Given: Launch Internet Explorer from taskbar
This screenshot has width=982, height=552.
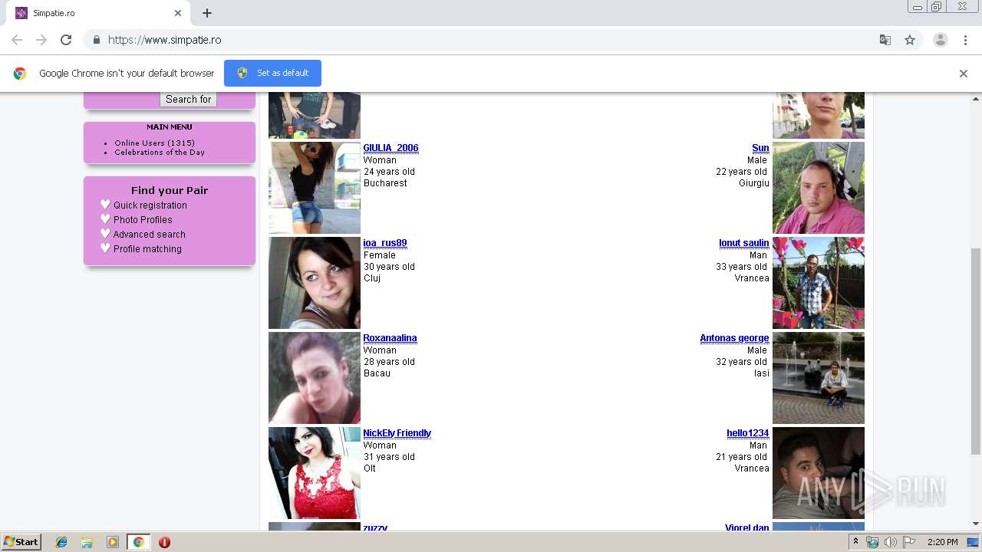Looking at the screenshot, I should pos(61,542).
